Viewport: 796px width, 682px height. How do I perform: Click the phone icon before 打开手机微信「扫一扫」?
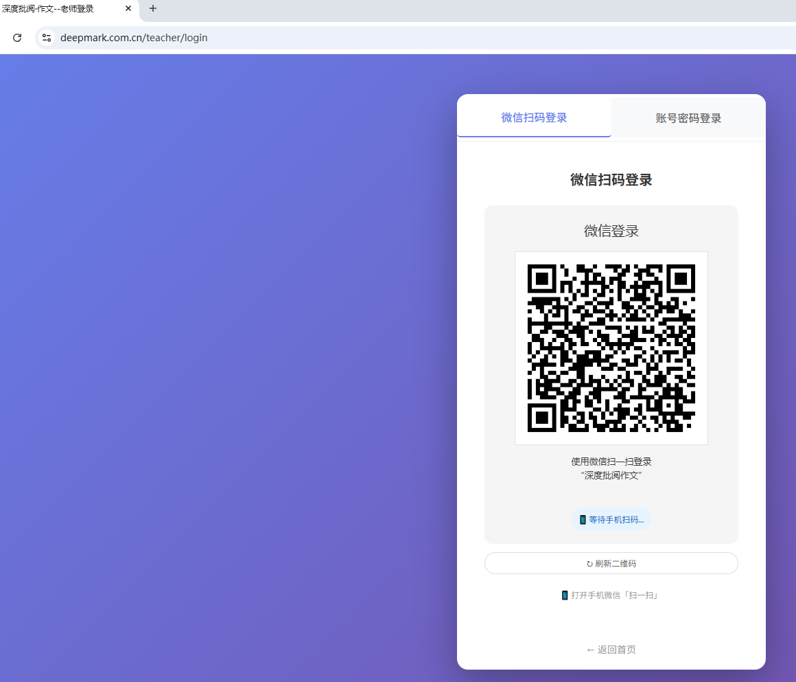[565, 595]
